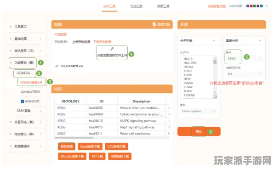Click the green color swatch

[255, 6]
